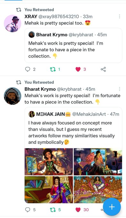Unlike XRAY's tweet with heart icon

pos(78,69)
